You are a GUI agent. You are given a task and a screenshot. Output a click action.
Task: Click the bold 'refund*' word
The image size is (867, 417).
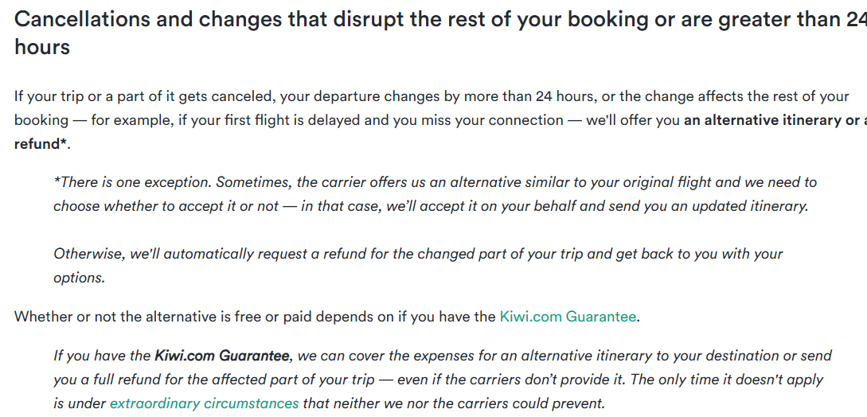41,144
